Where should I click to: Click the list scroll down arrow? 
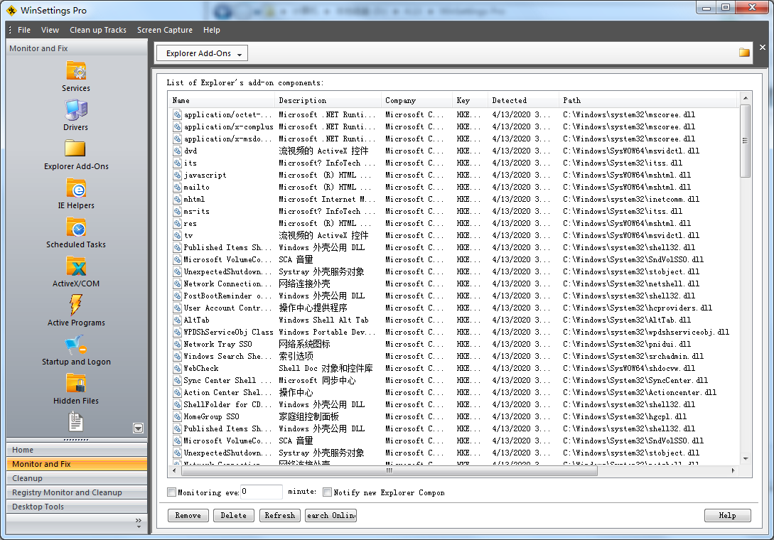point(746,459)
